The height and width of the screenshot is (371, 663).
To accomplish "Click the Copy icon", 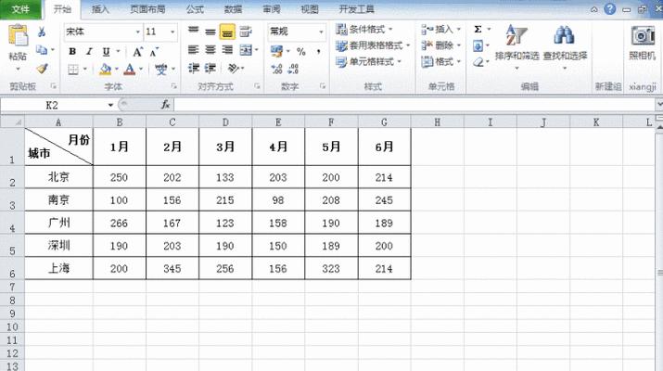I will pos(42,50).
